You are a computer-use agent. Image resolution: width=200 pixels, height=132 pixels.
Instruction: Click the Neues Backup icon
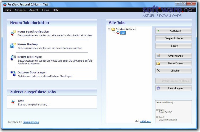(x=13, y=46)
